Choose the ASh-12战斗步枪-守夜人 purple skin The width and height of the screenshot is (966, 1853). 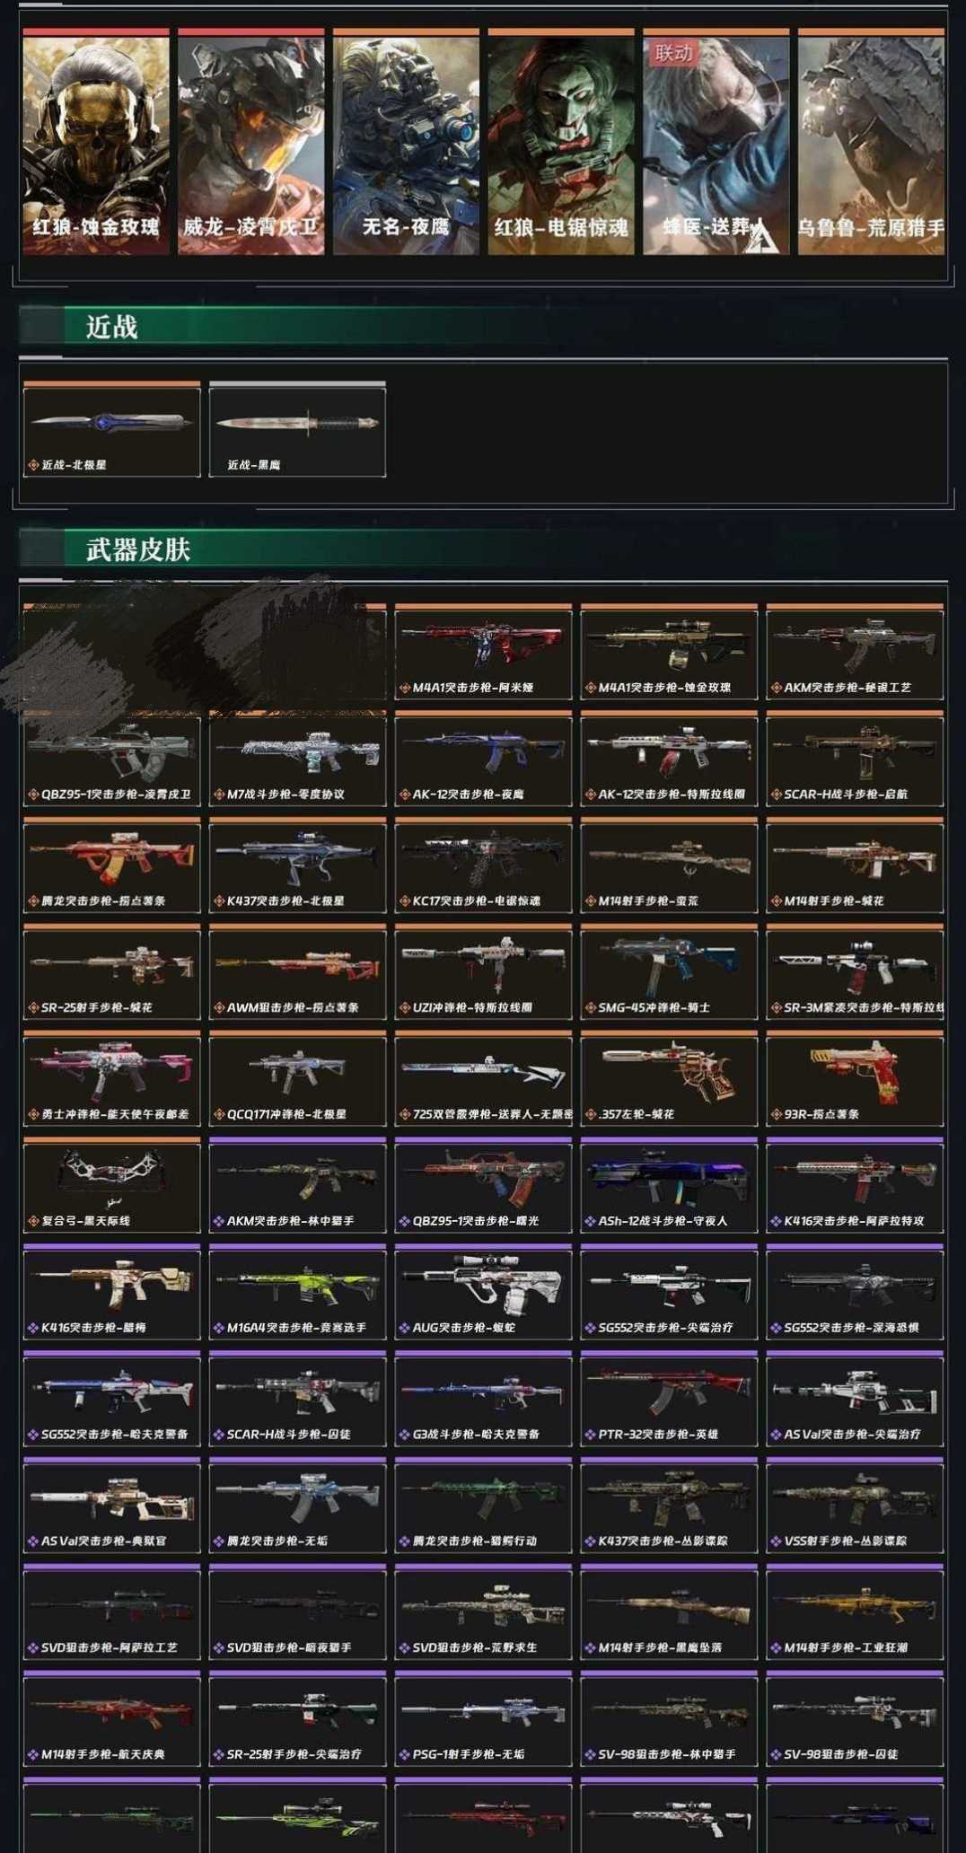[x=669, y=1186]
